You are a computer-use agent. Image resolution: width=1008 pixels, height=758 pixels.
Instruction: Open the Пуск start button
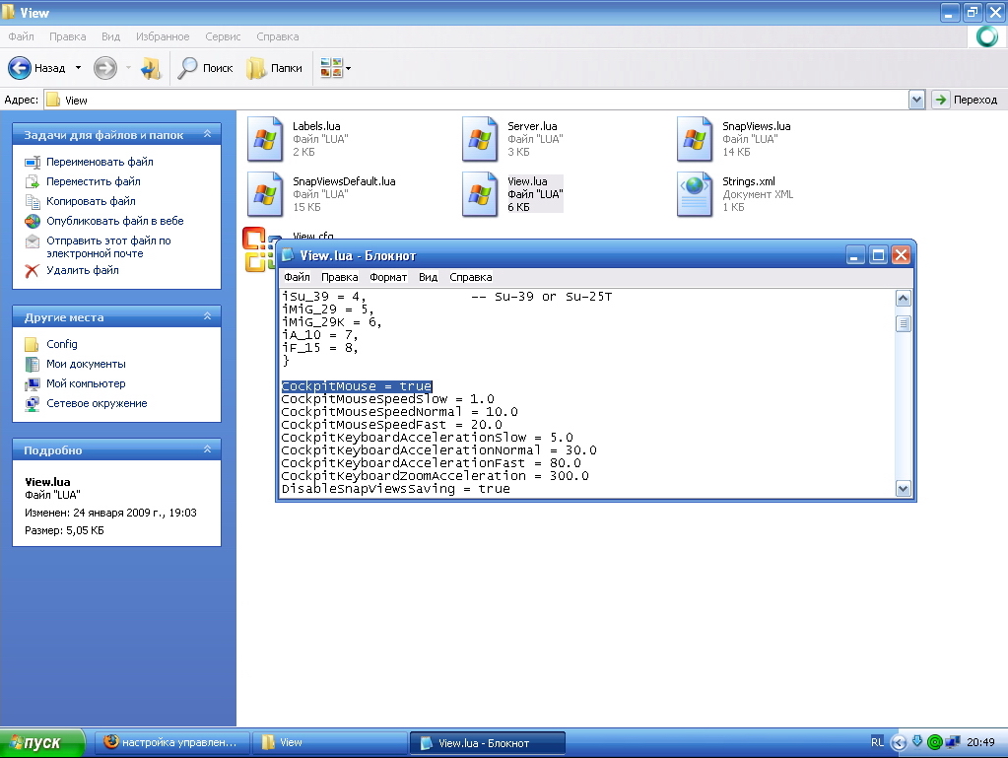[x=42, y=742]
